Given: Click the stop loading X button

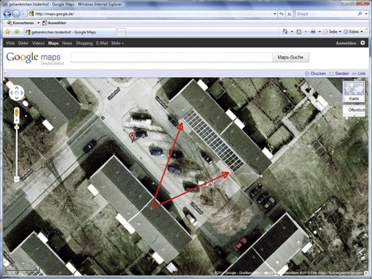Looking at the screenshot, I should (289, 14).
